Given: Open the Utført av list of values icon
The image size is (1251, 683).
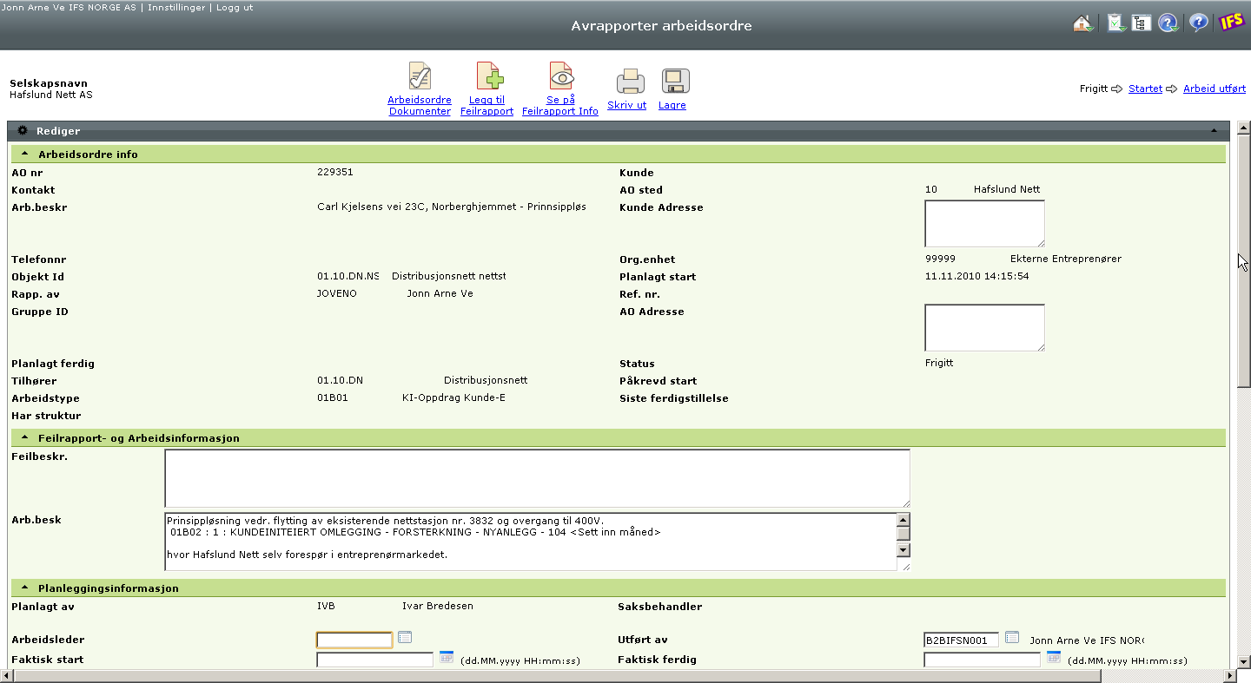Looking at the screenshot, I should pos(1011,638).
